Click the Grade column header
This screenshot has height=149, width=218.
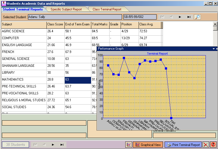(x=115, y=25)
